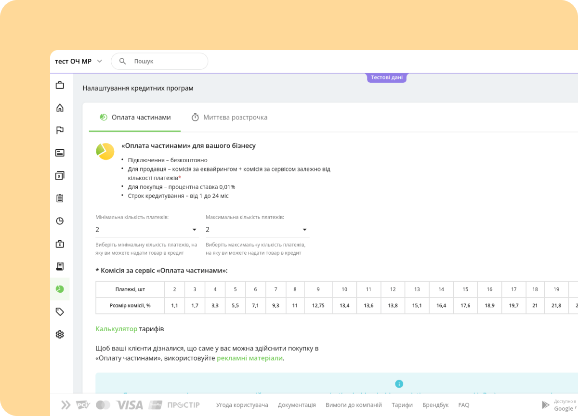Click the briefcase icon in sidebar
The width and height of the screenshot is (578, 416).
(60, 85)
